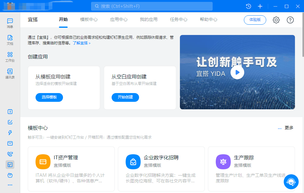Image resolution: width=304 pixels, height=193 pixels.
Task: Click the 从空白应用创建 card heading
Action: pos(129,77)
